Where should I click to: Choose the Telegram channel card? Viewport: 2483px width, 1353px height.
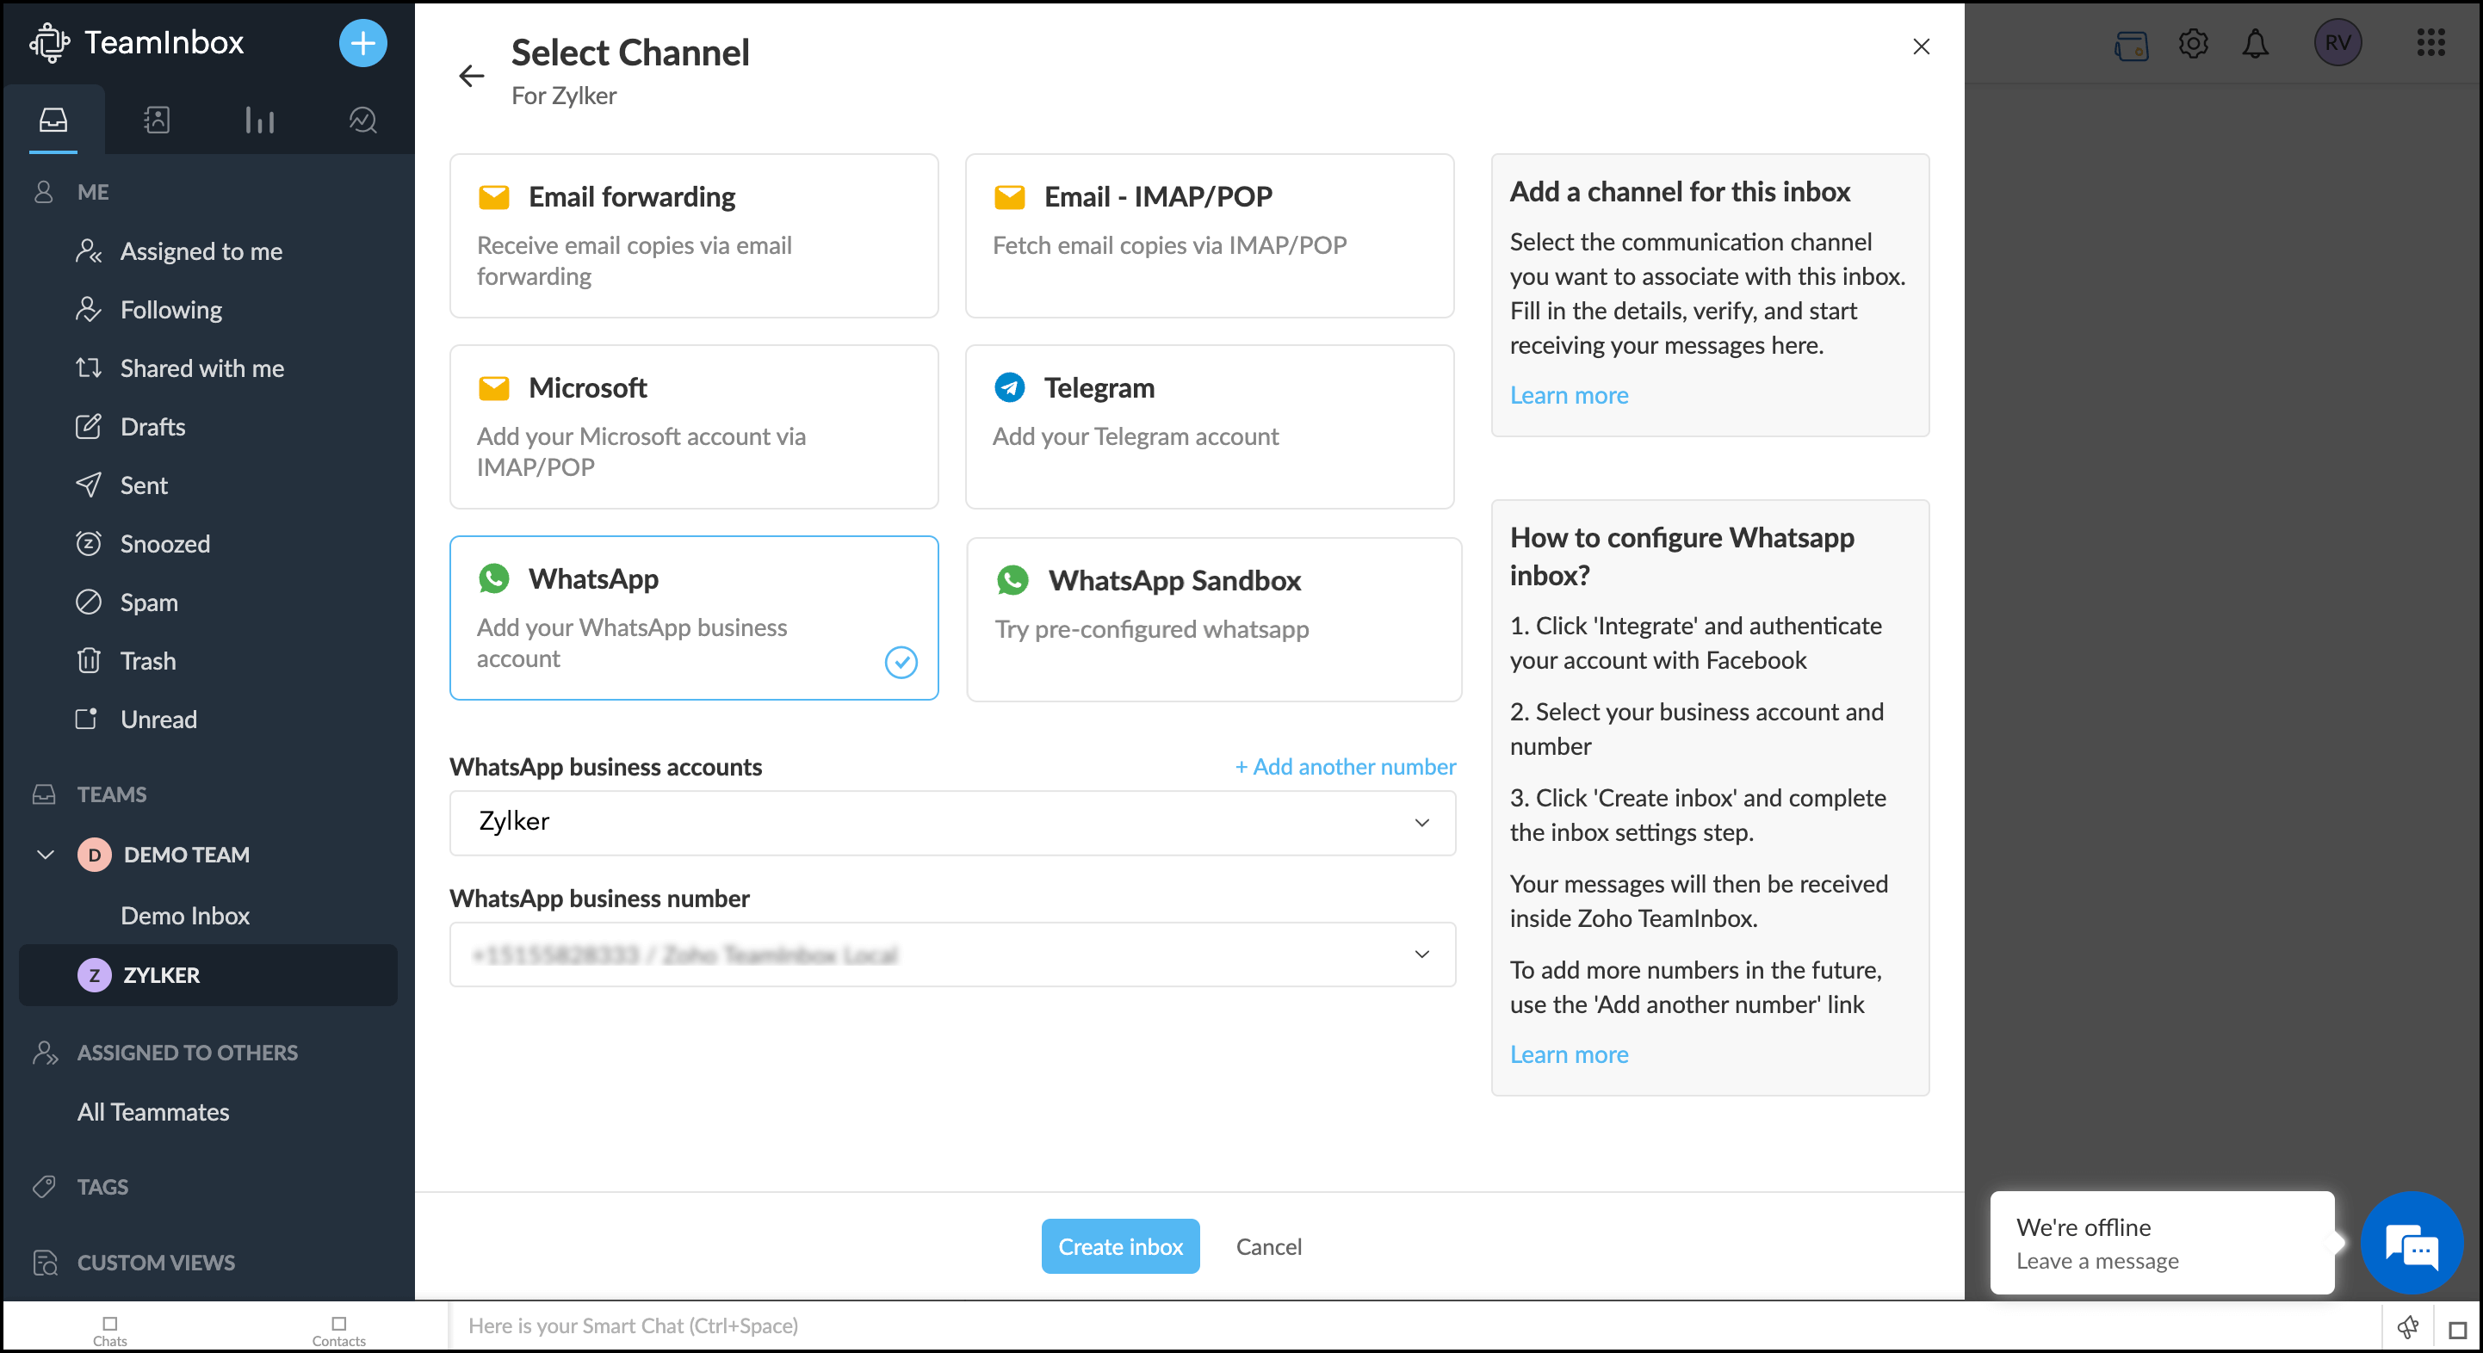pos(1210,427)
